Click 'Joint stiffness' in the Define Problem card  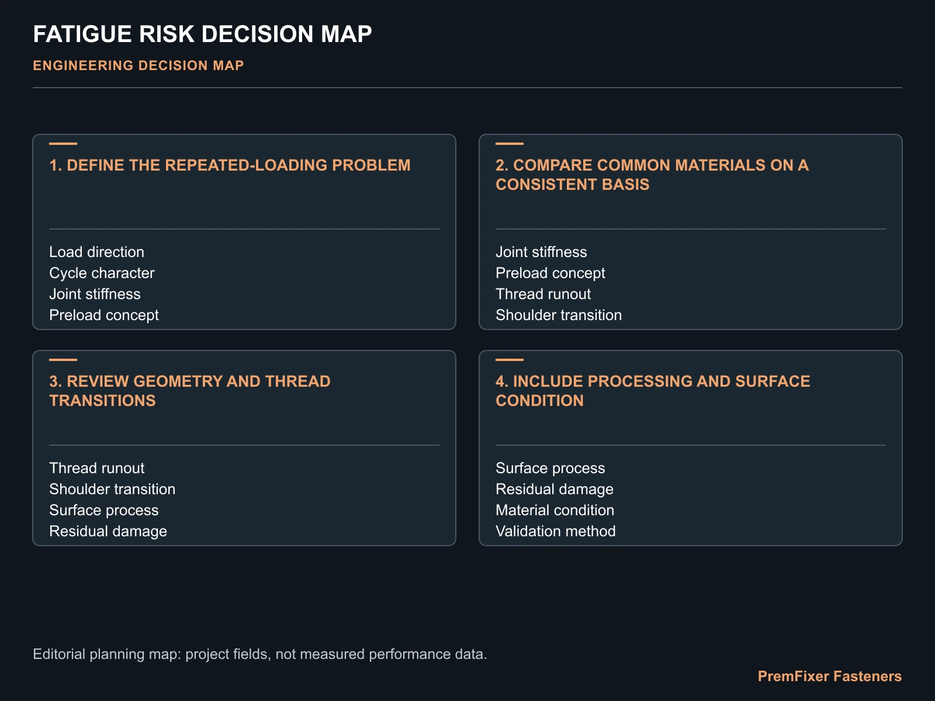(95, 294)
